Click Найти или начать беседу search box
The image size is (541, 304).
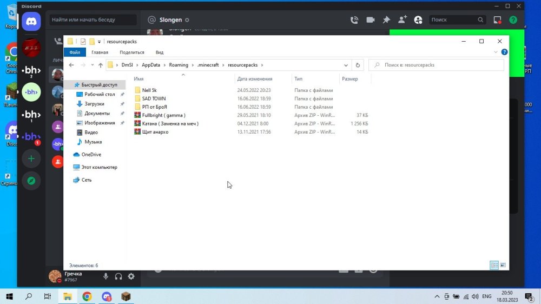(93, 19)
